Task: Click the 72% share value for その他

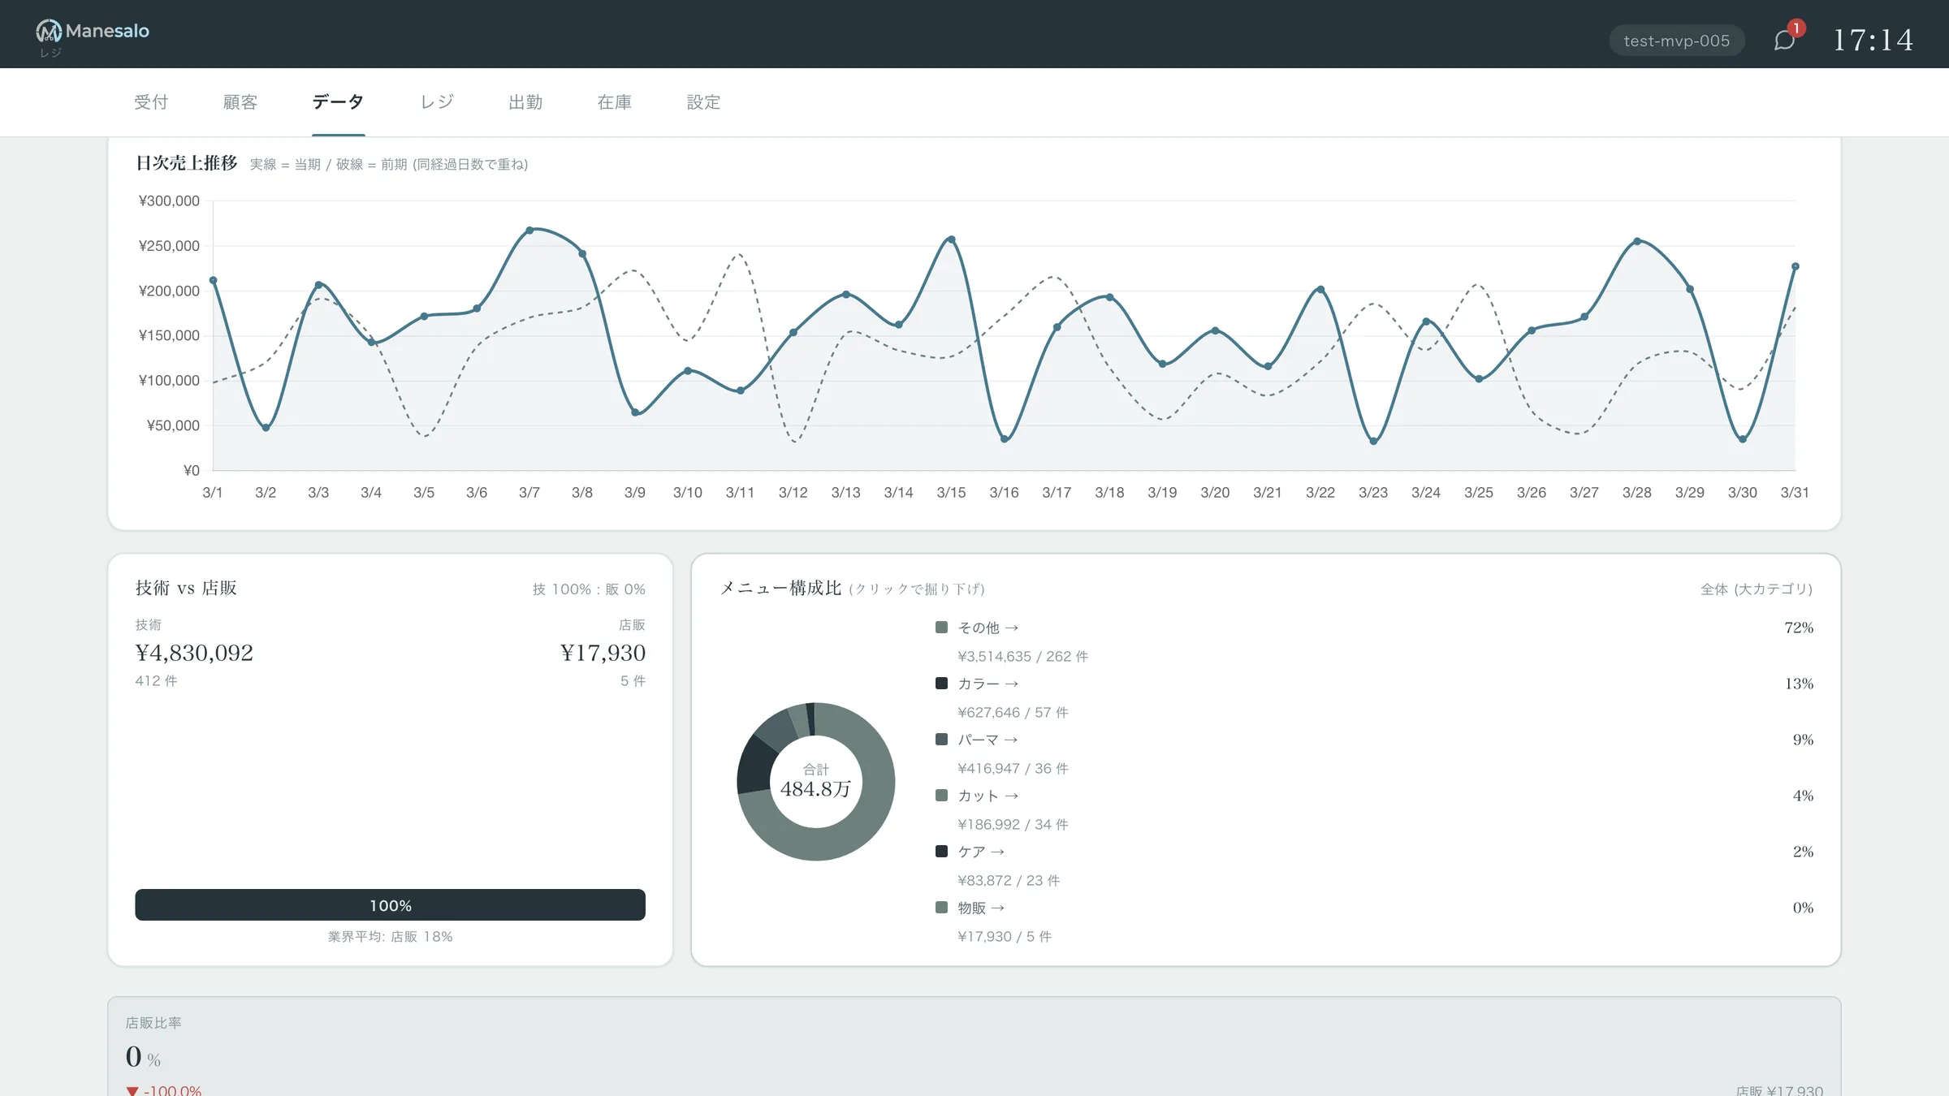Action: tap(1799, 628)
